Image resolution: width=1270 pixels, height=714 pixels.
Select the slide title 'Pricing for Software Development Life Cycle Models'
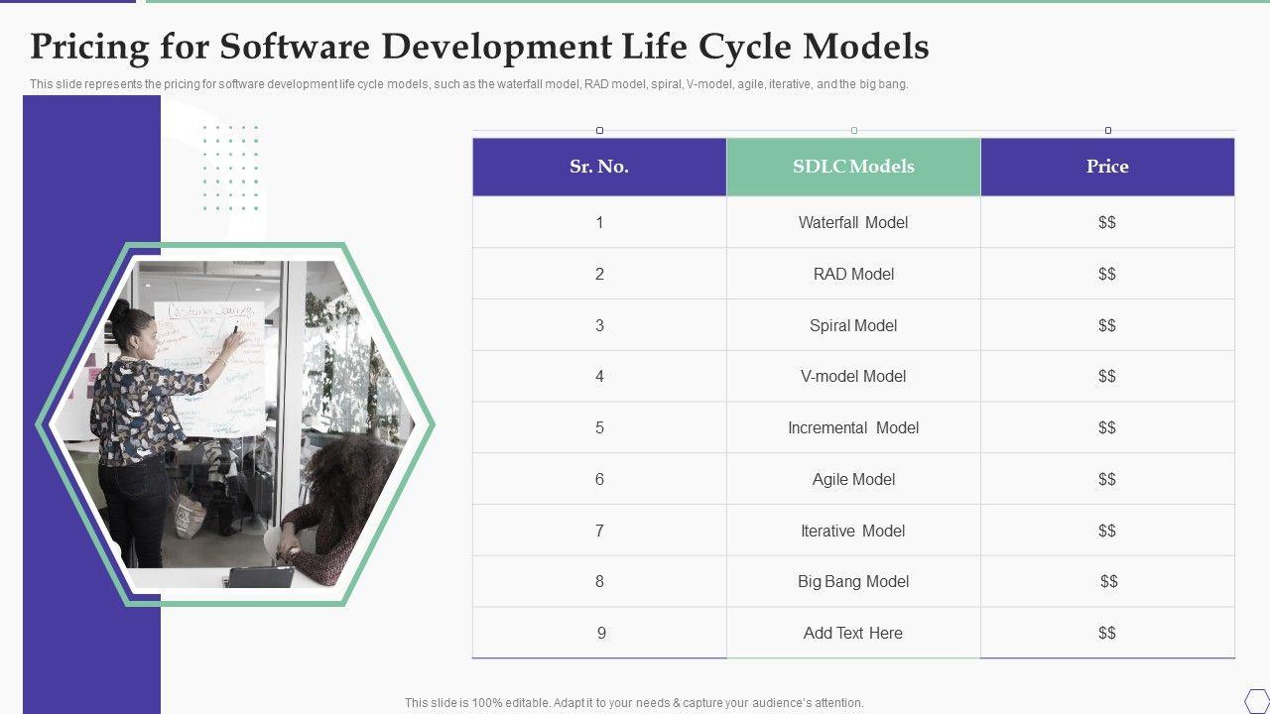tap(479, 47)
